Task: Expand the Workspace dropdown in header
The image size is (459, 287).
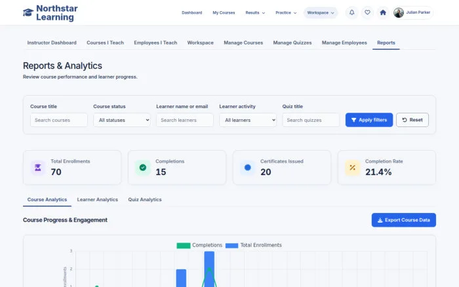Action: [x=321, y=13]
